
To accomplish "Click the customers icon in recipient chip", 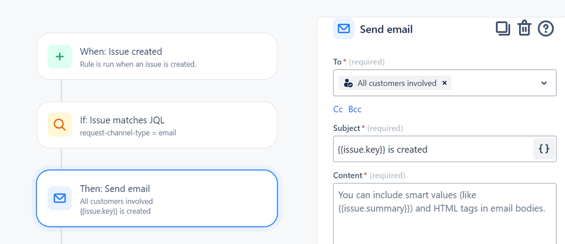I will pos(348,83).
